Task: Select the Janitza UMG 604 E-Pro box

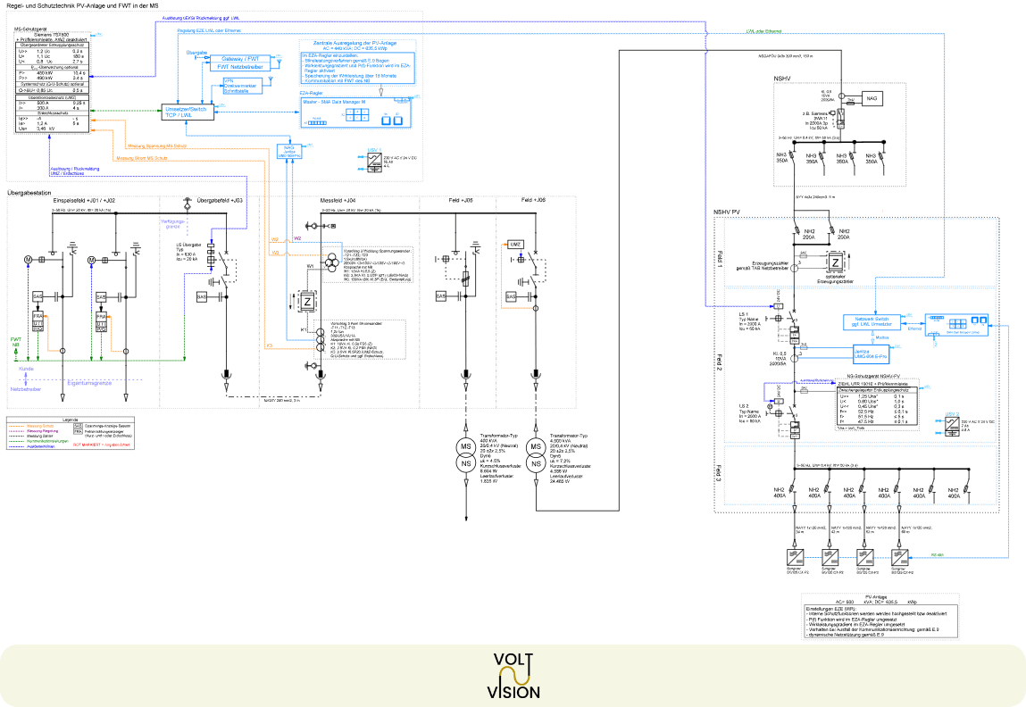Action: tap(871, 353)
